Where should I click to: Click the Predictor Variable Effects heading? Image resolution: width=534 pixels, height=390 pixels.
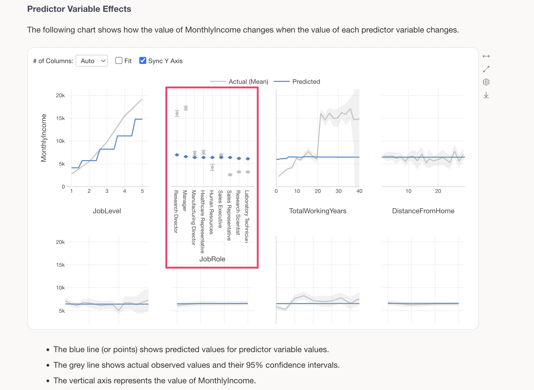[x=79, y=9]
